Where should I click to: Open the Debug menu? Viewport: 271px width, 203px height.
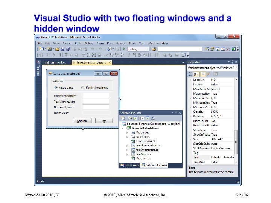(x=89, y=43)
